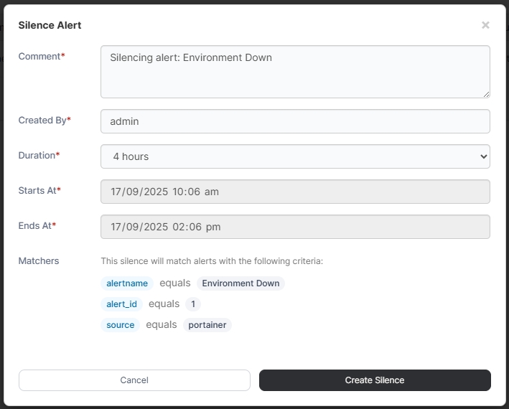
Task: Open the Duration dropdown showing 4 hours
Action: click(x=295, y=156)
